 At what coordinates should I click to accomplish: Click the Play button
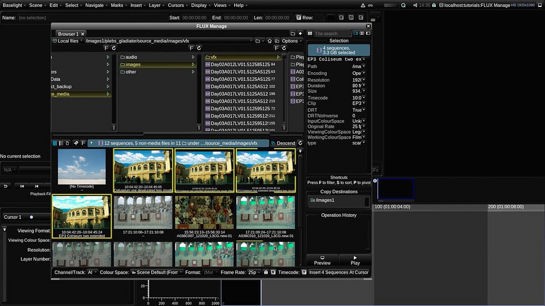[355, 260]
